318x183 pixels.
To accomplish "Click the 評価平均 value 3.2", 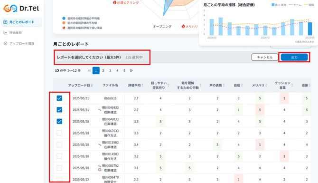I will [136, 156].
